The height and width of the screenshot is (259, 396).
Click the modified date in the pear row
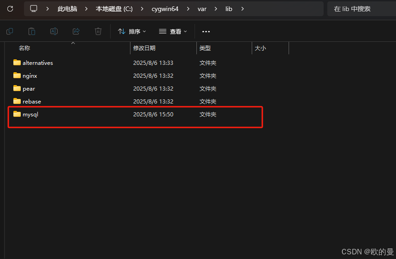154,89
